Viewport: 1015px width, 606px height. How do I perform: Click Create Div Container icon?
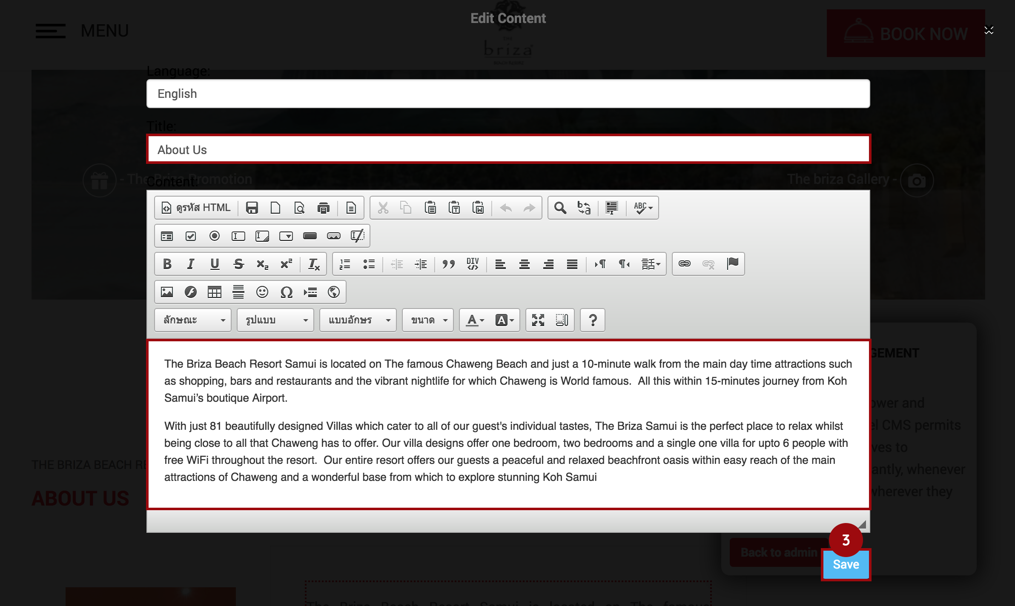(473, 264)
